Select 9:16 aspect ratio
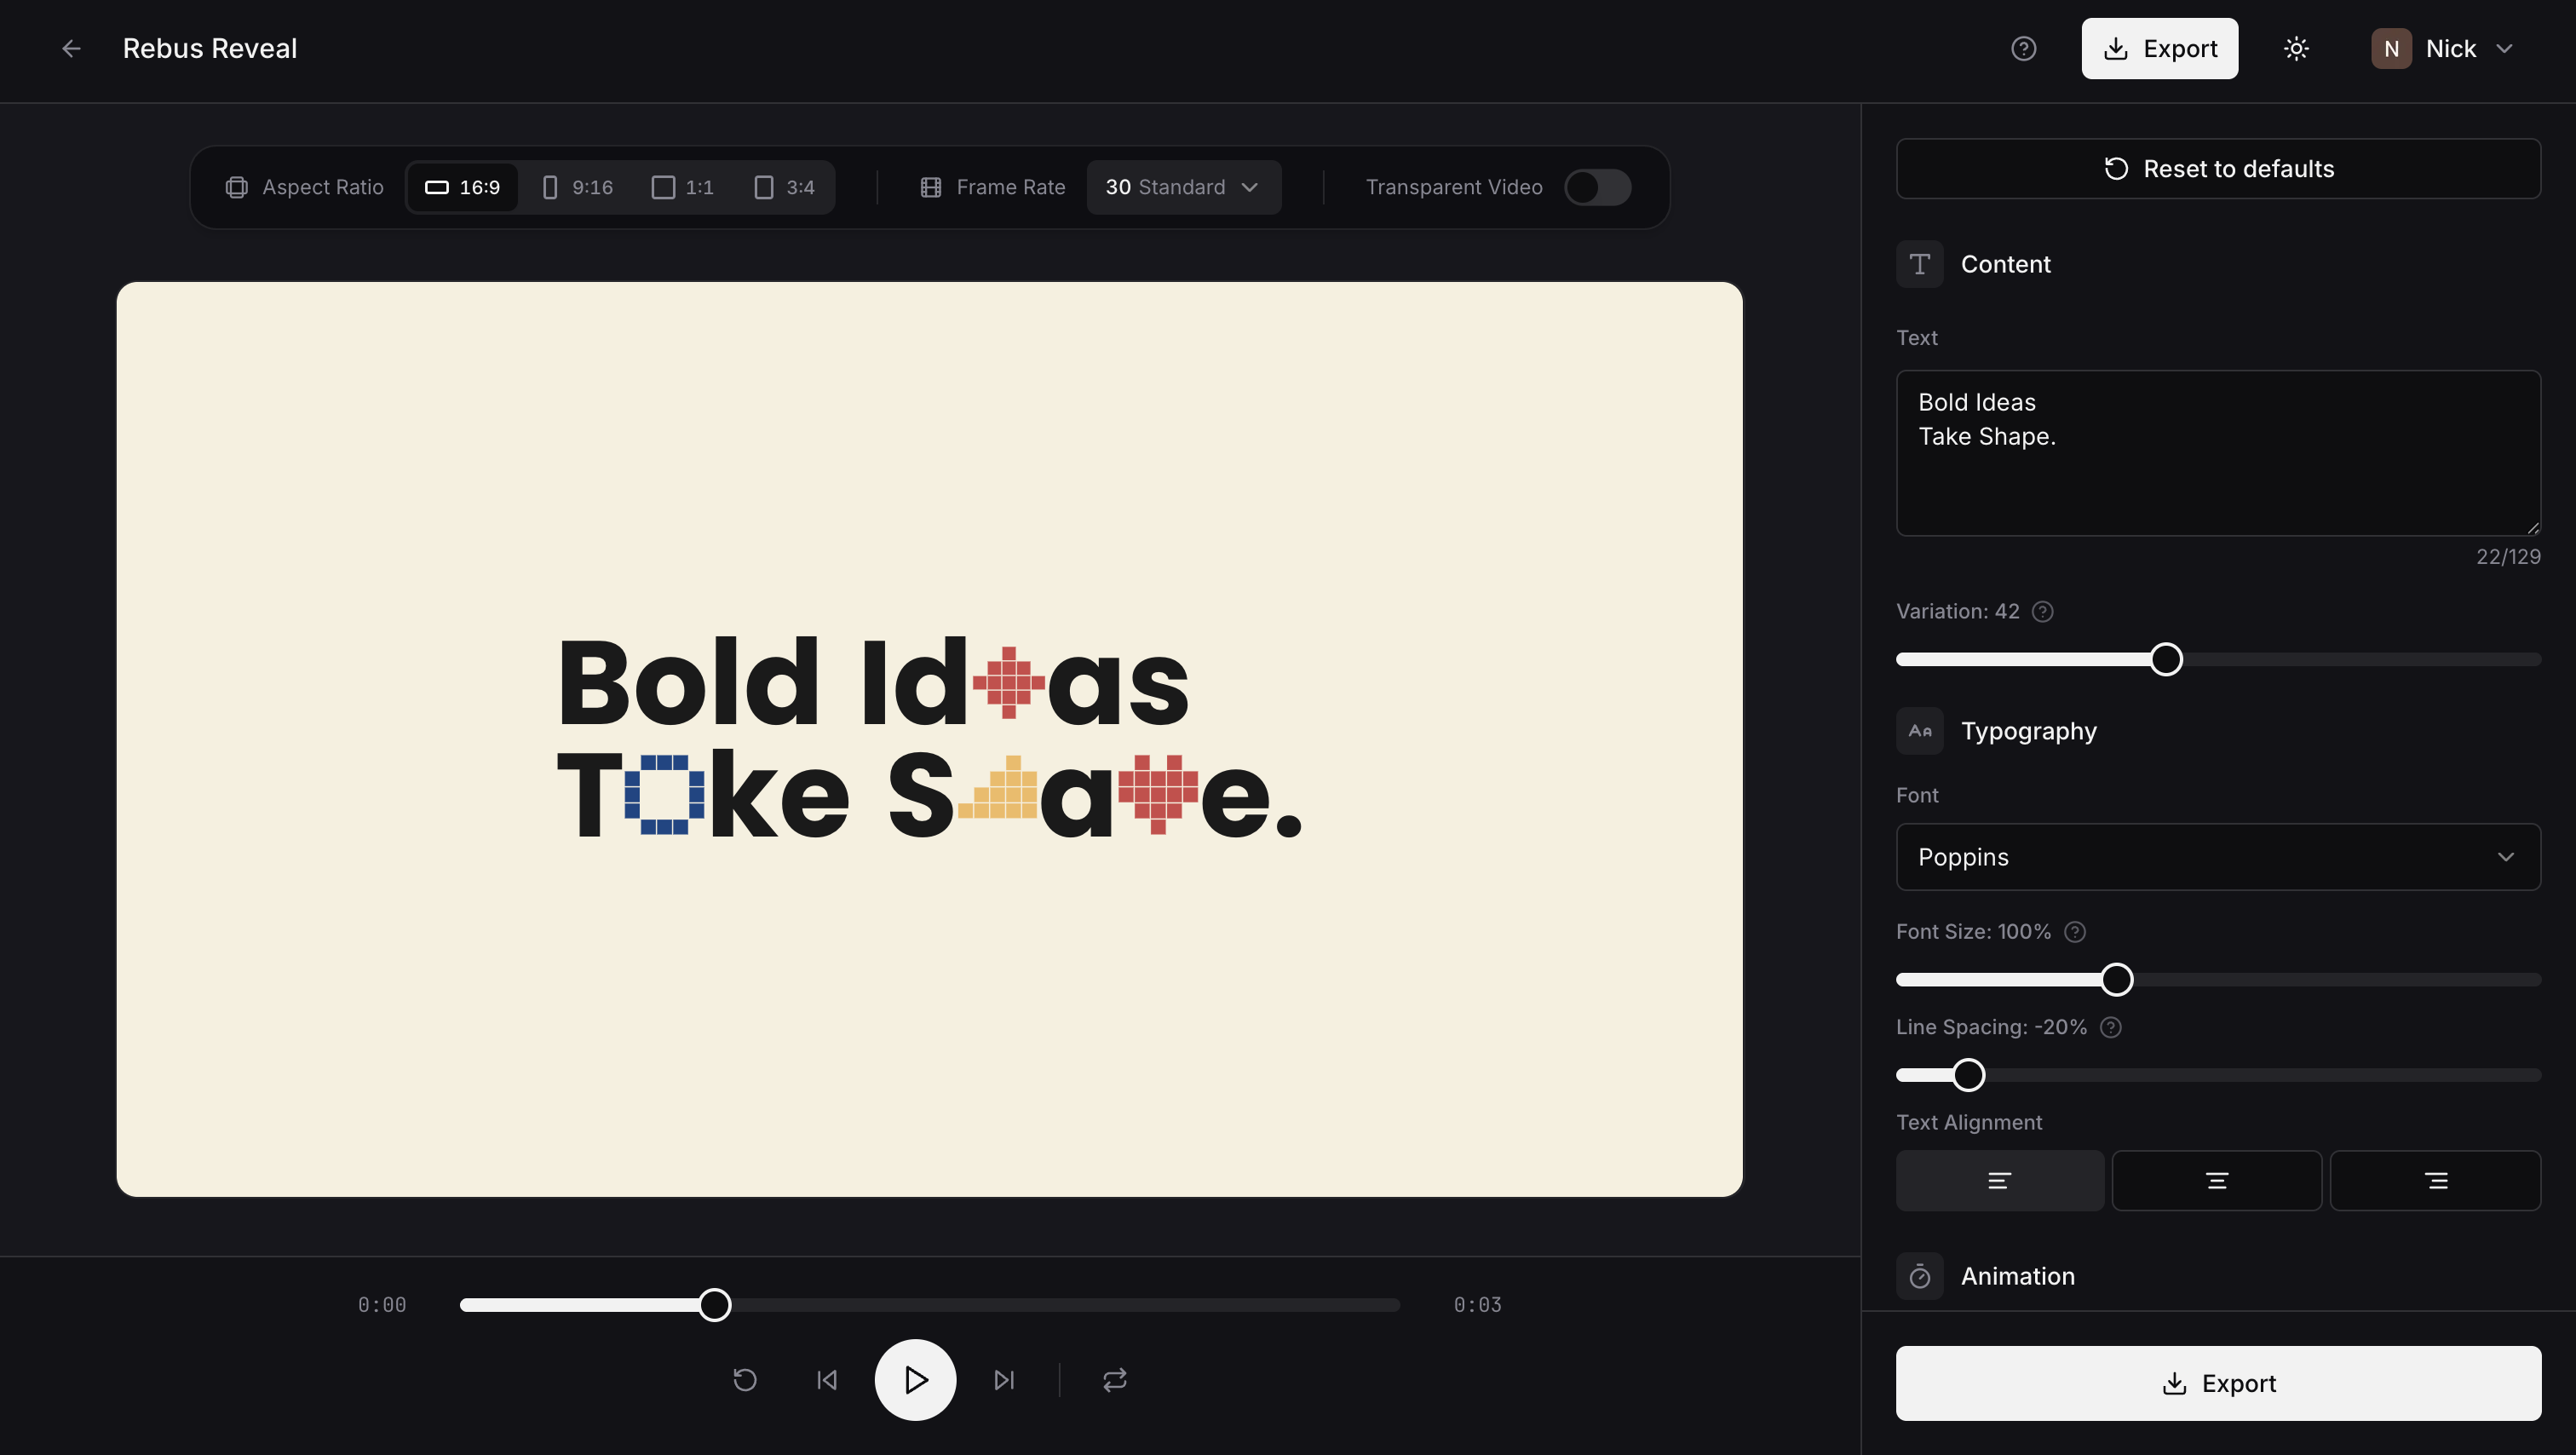 tap(578, 187)
